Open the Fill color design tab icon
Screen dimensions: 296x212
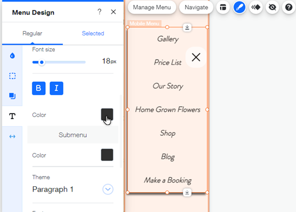pos(12,56)
